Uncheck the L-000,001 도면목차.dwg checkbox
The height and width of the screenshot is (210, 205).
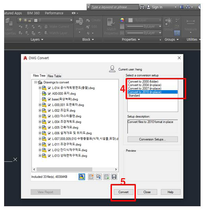pyautogui.click(x=49, y=105)
